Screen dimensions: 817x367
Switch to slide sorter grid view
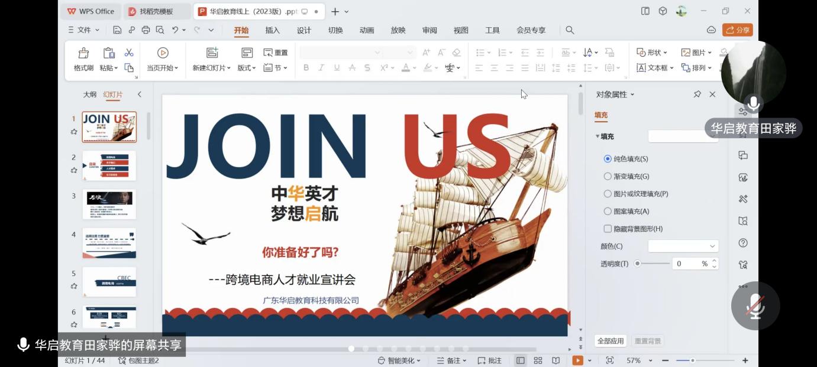tap(538, 360)
